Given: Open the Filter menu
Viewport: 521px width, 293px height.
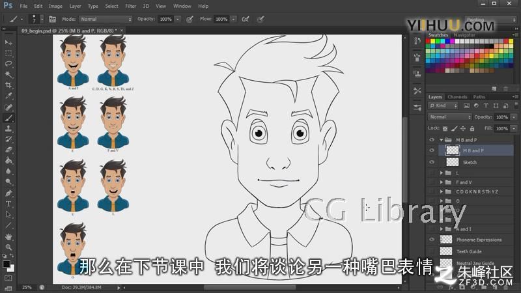Looking at the screenshot, I should click(x=131, y=6).
